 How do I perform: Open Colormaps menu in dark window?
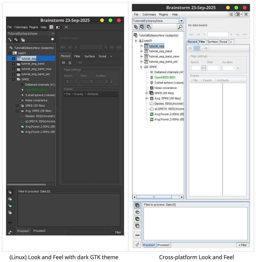(x=21, y=27)
